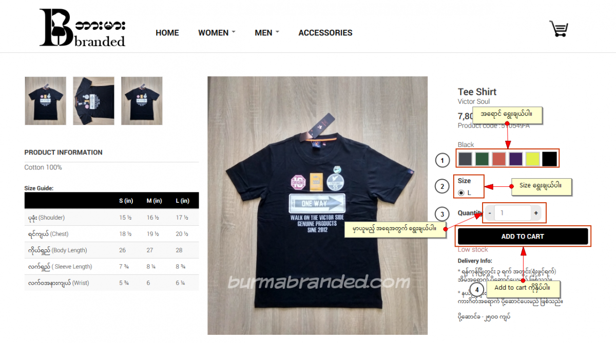Click the Burma Branded logo

pyautogui.click(x=83, y=28)
